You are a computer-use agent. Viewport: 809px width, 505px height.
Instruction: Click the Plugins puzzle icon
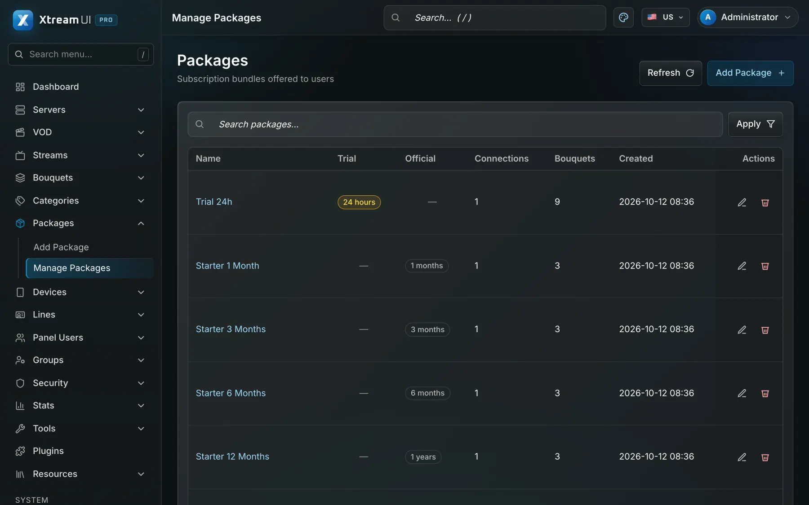20,451
